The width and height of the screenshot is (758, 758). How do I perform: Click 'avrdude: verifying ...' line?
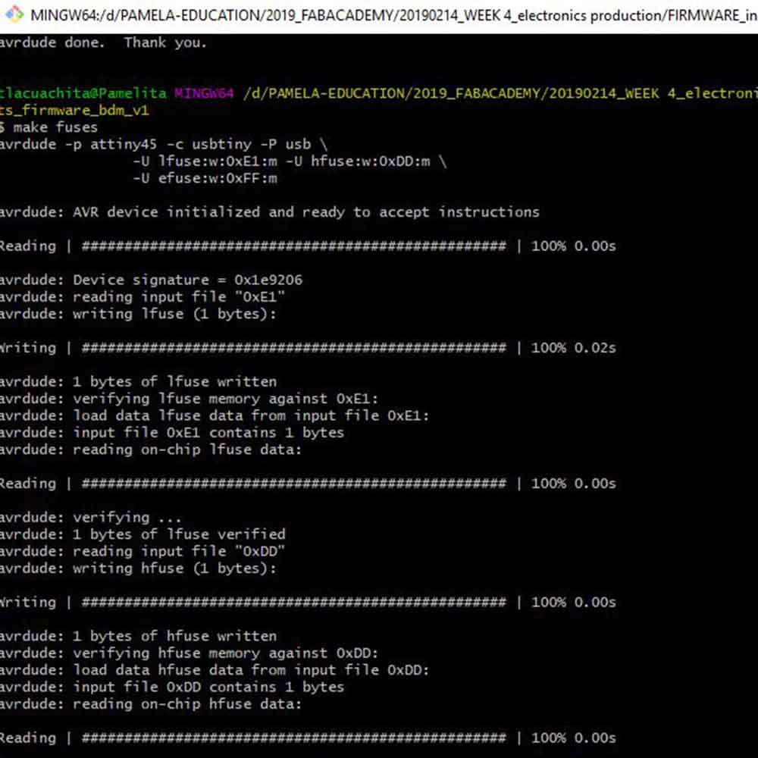(91, 518)
